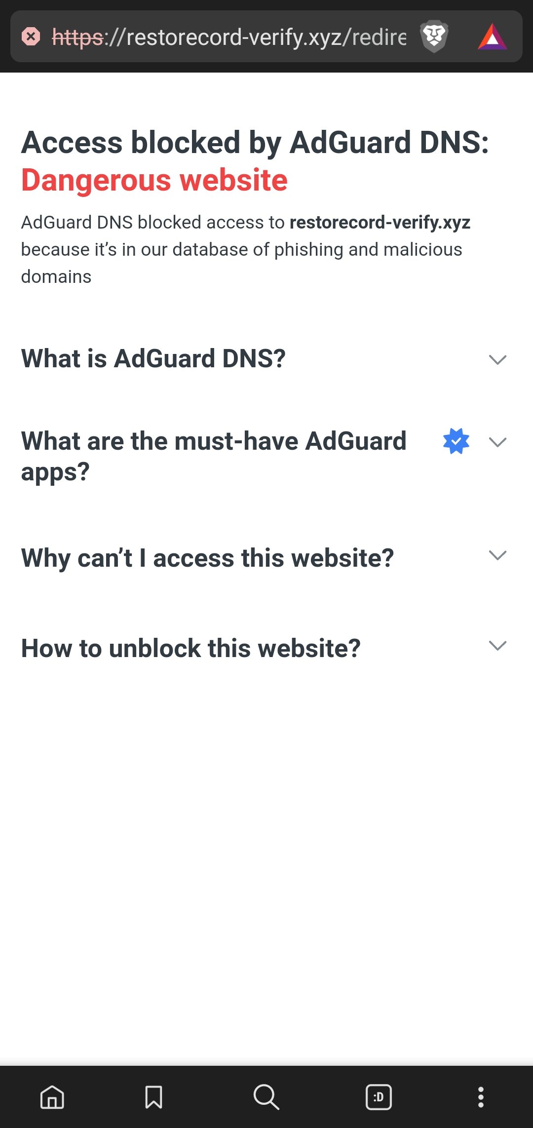
Task: Expand the What is AdGuard DNS section
Action: (498, 359)
